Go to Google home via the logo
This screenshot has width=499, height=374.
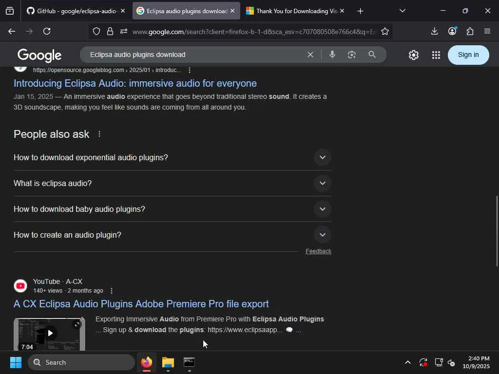coord(39,56)
